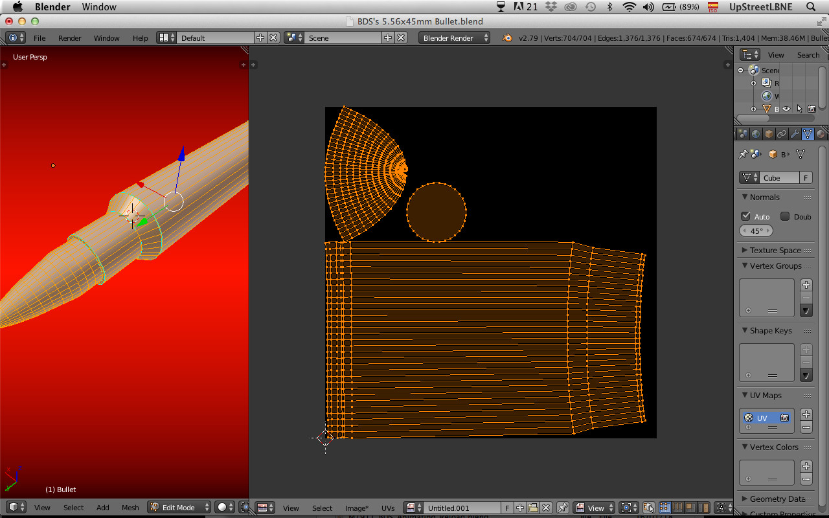Click the Cube mesh name field
Image resolution: width=829 pixels, height=518 pixels.
tap(780, 177)
